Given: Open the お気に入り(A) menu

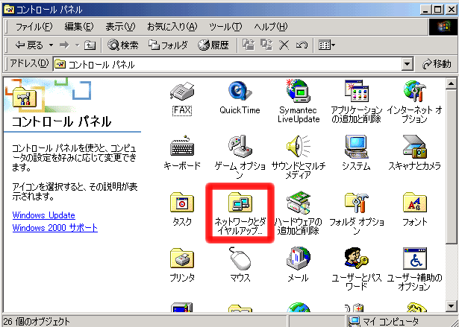Looking at the screenshot, I should (172, 27).
